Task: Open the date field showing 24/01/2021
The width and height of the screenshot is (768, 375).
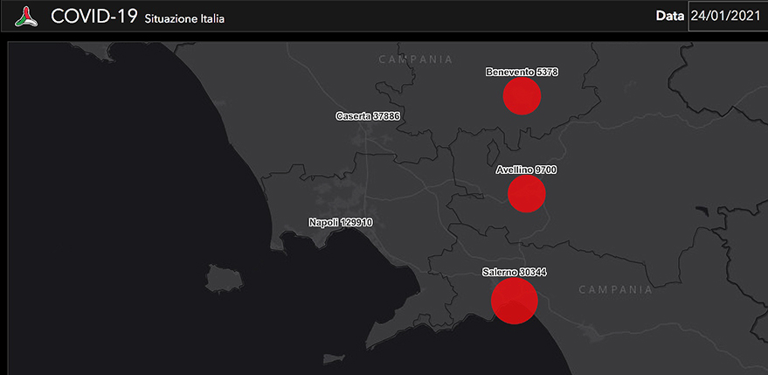Action: (728, 16)
